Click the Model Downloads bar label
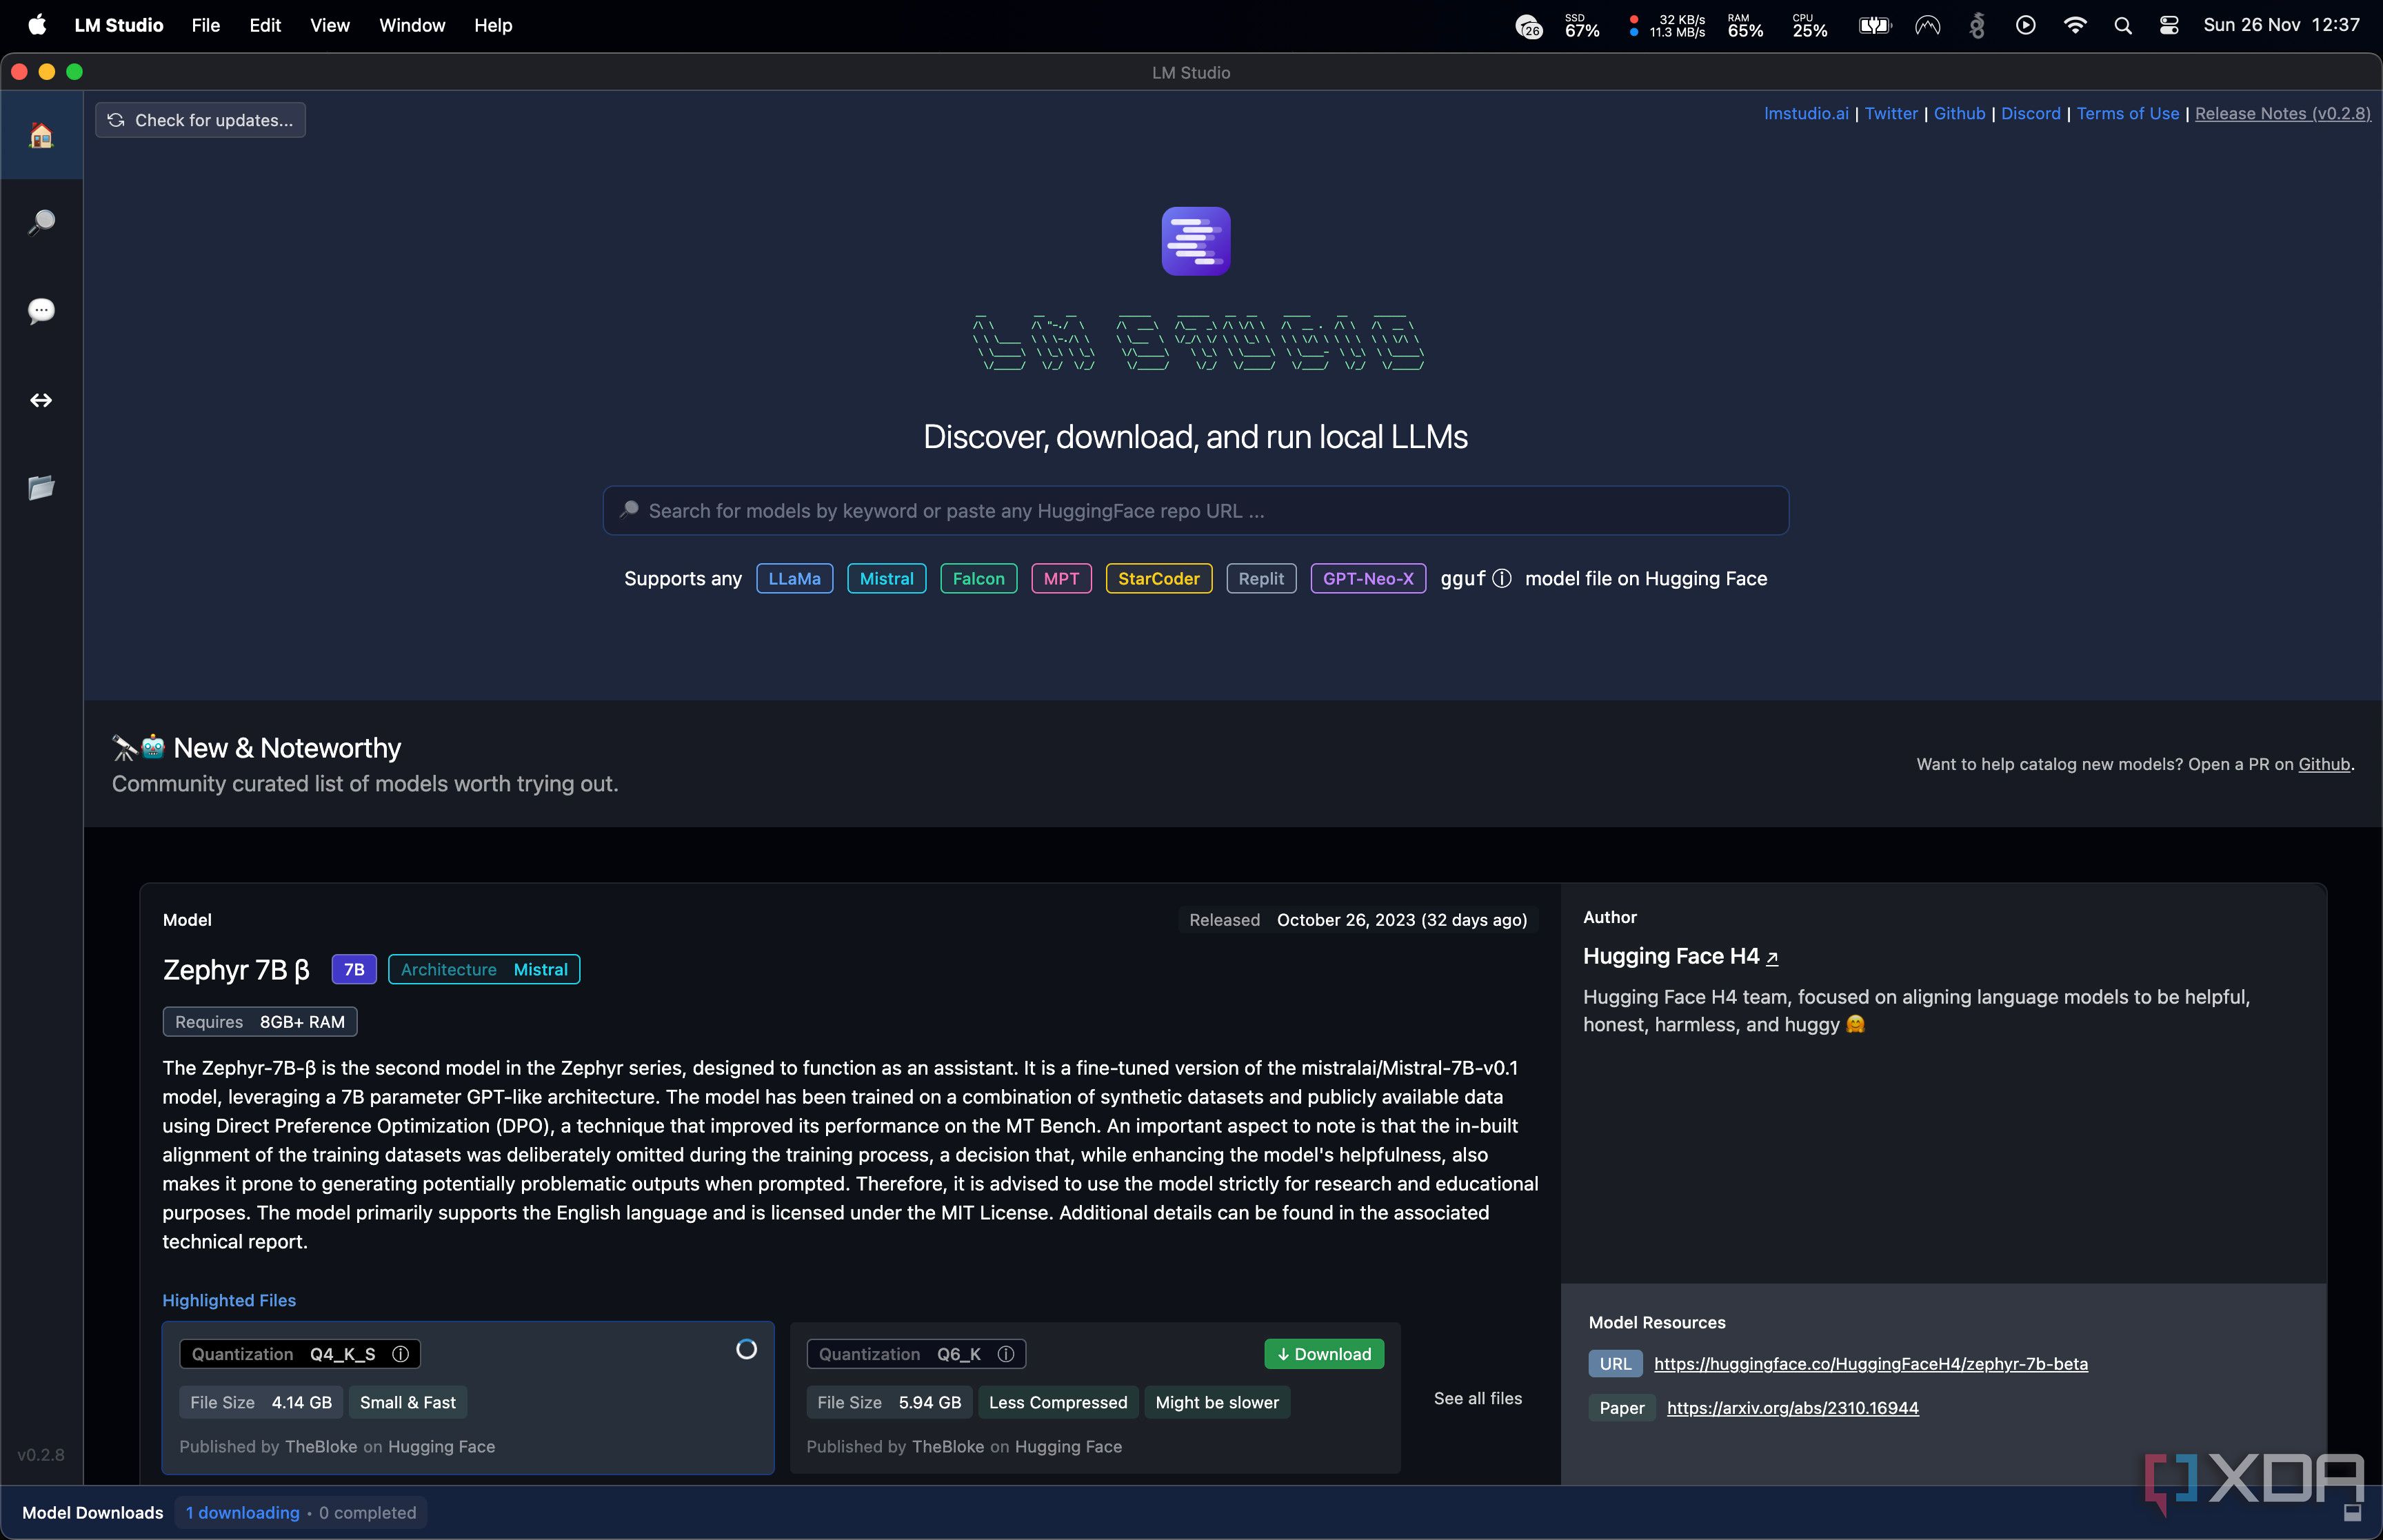The image size is (2383, 1540). coord(92,1513)
